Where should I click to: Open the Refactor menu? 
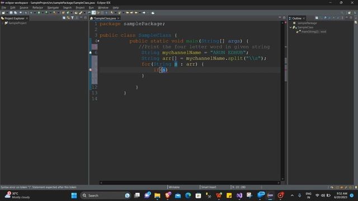click(x=37, y=7)
